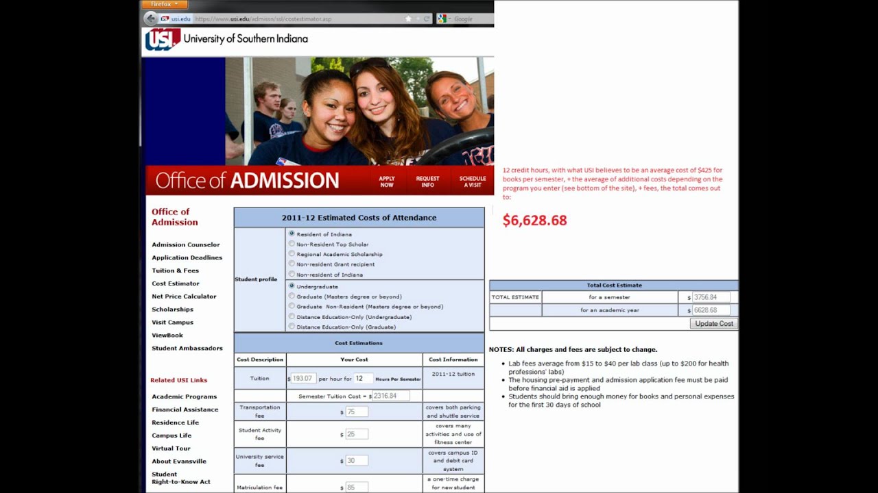Screen dimensions: 878x493
Task: Click the Matriculation fee field
Action: 357,488
